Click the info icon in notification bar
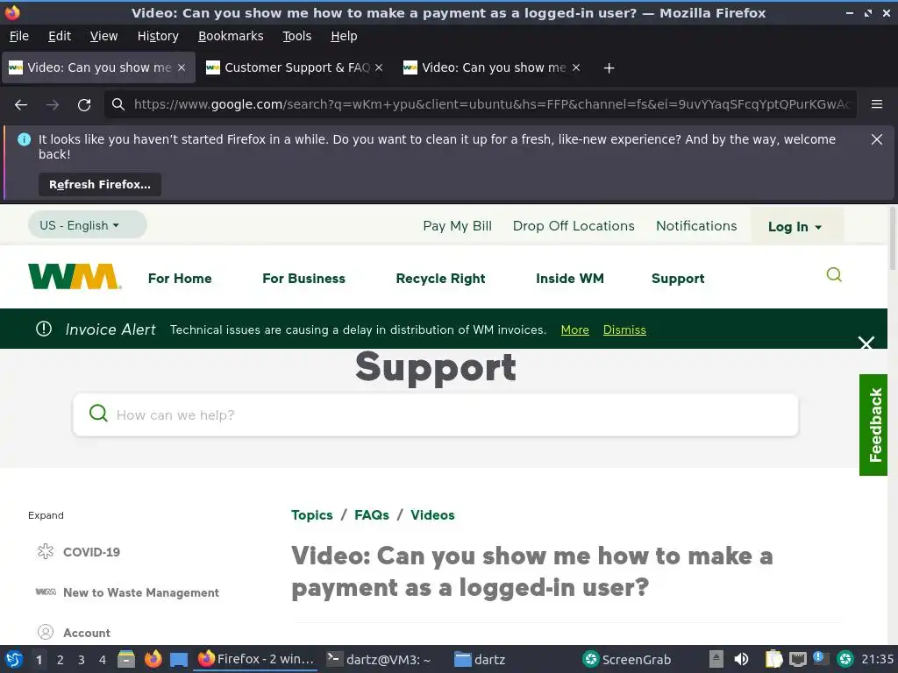The height and width of the screenshot is (673, 898). [24, 139]
